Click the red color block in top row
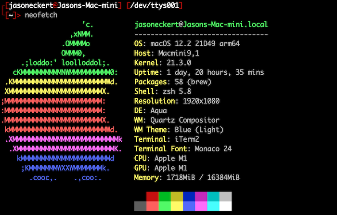The height and width of the screenshot is (215, 337). (152, 197)
